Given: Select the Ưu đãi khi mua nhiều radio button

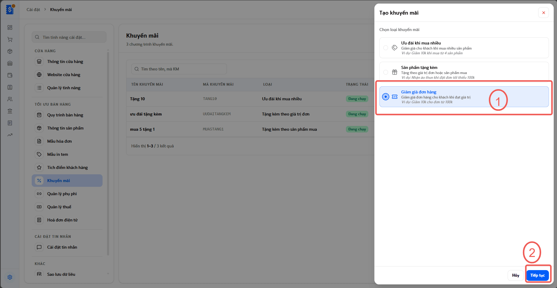Looking at the screenshot, I should [x=386, y=48].
